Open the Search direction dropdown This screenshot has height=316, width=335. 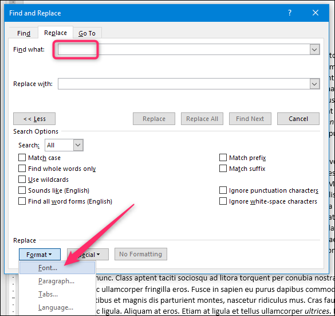tap(78, 145)
